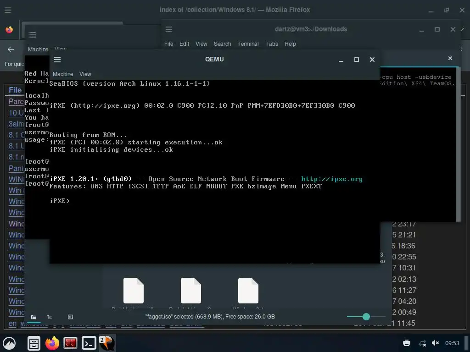The width and height of the screenshot is (470, 352).
Task: Open the View menu in front QEMU window
Action: (85, 74)
